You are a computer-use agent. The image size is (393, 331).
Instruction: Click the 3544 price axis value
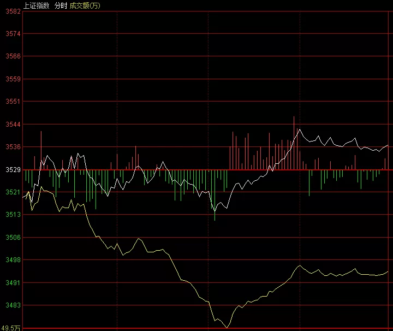(13, 124)
